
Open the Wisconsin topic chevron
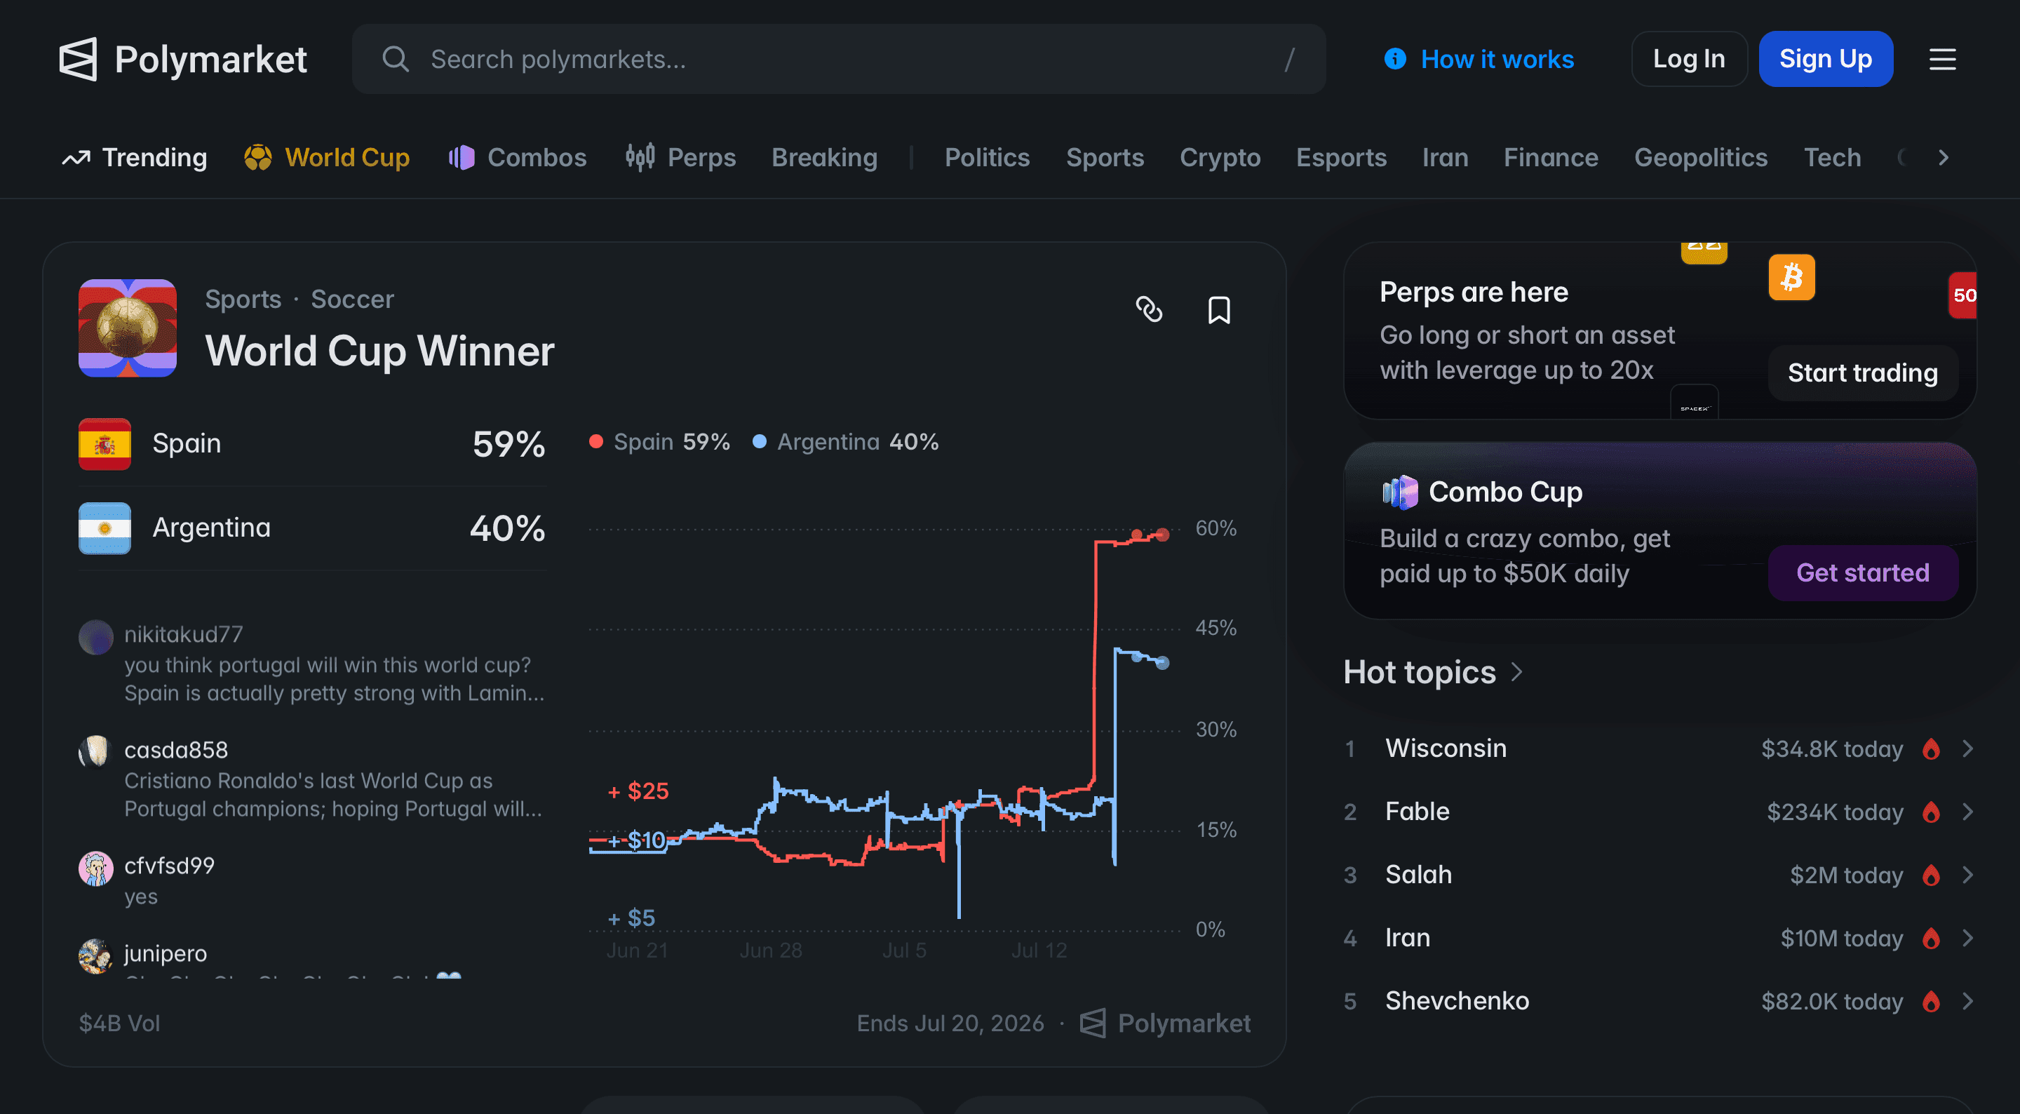1967,749
